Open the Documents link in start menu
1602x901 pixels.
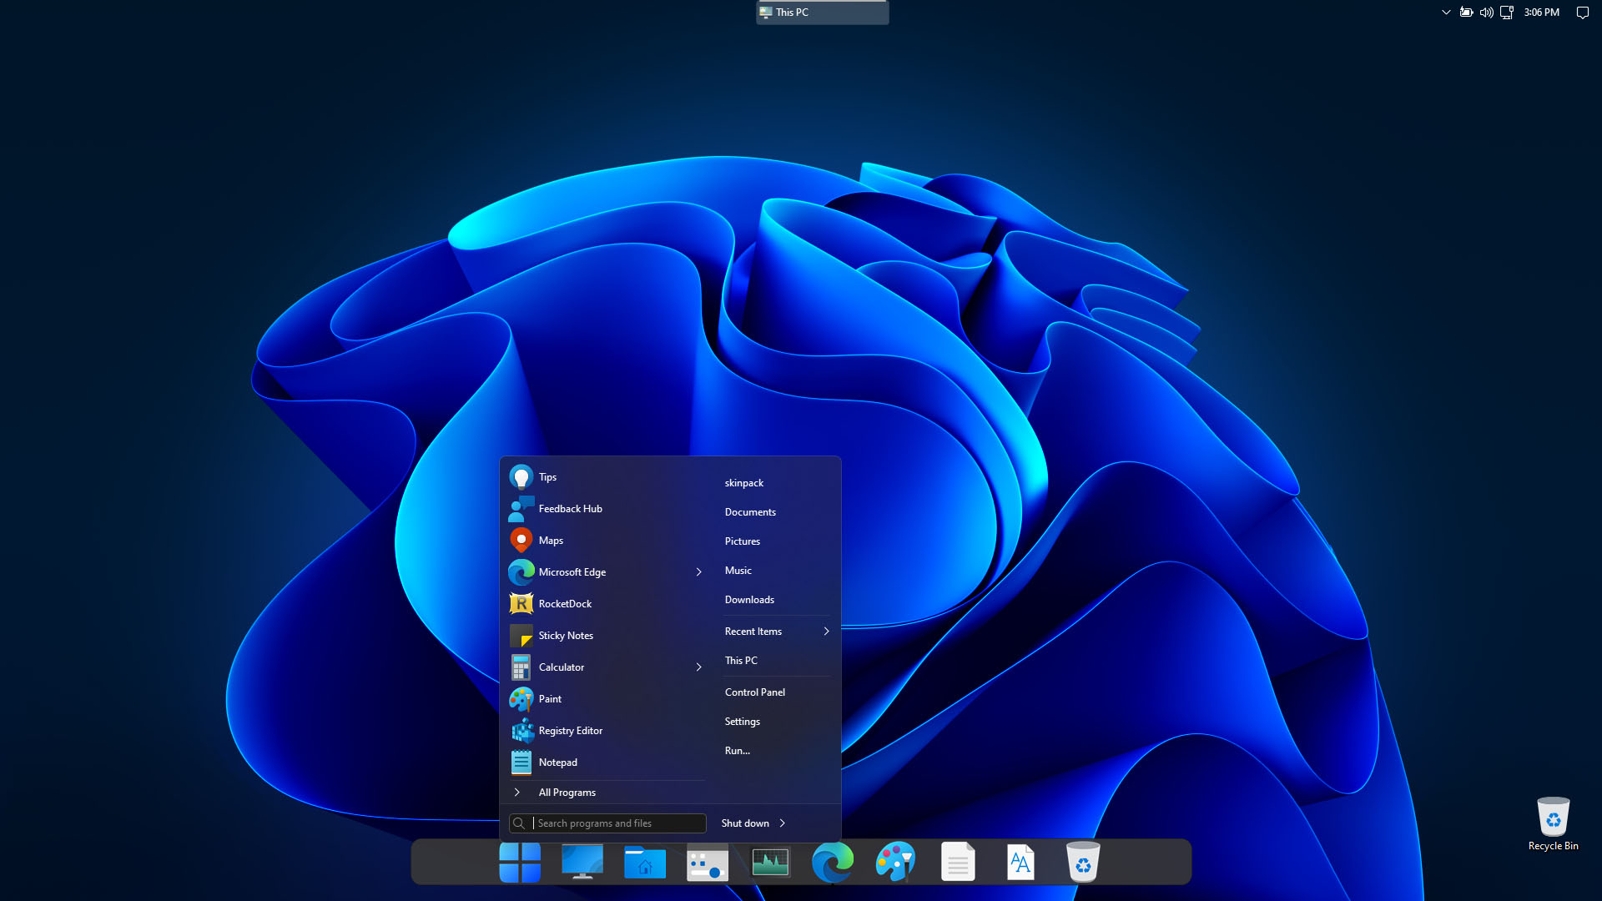750,512
